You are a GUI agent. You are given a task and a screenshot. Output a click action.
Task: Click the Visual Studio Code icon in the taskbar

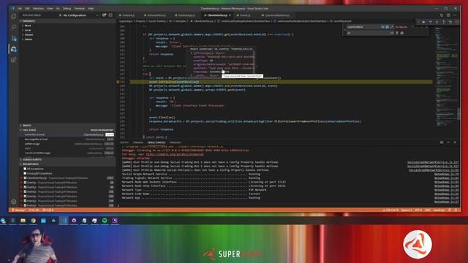click(64, 221)
